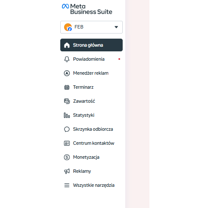Click the Statystyki bar chart icon
This screenshot has height=208, width=208.
(x=67, y=115)
